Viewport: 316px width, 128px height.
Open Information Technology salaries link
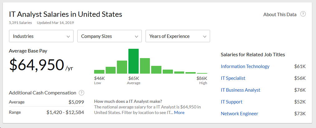245,66
